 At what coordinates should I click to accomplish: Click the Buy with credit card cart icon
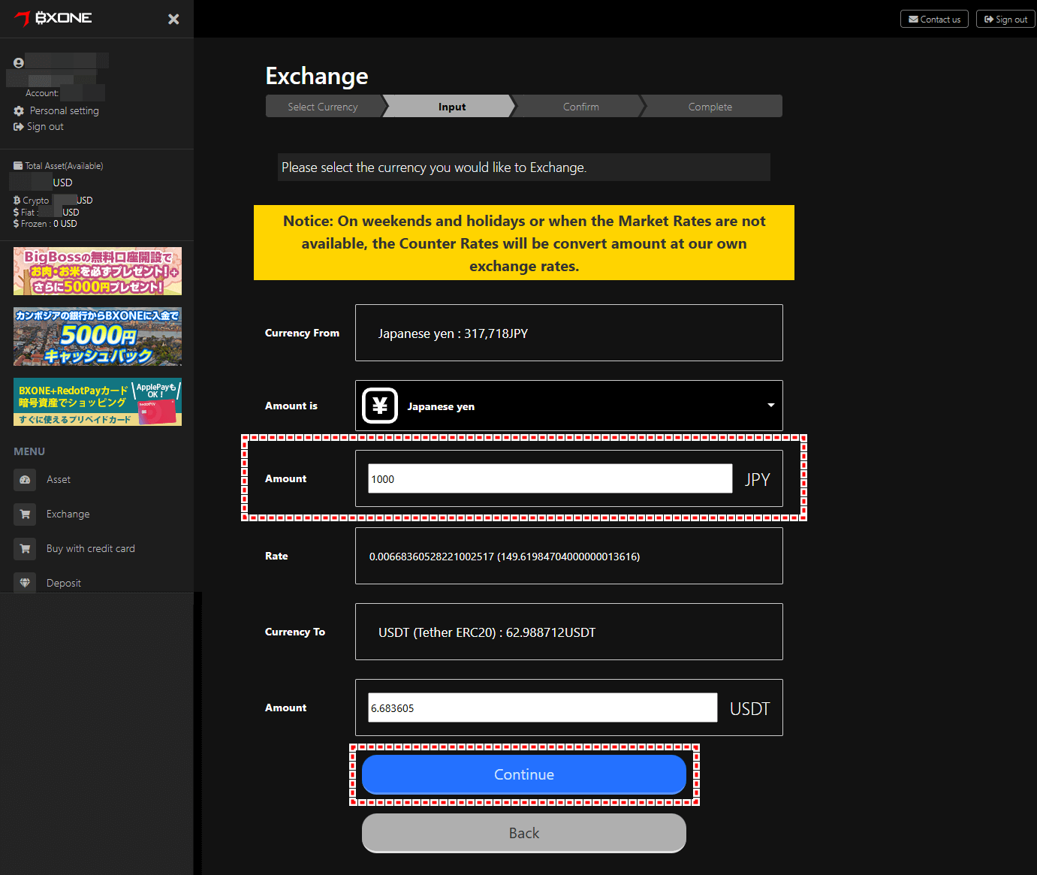click(25, 549)
